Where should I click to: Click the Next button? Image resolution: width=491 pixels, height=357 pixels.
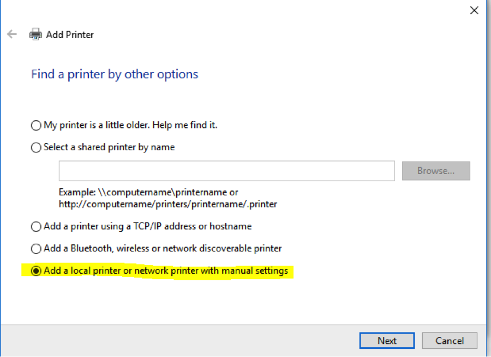point(387,341)
